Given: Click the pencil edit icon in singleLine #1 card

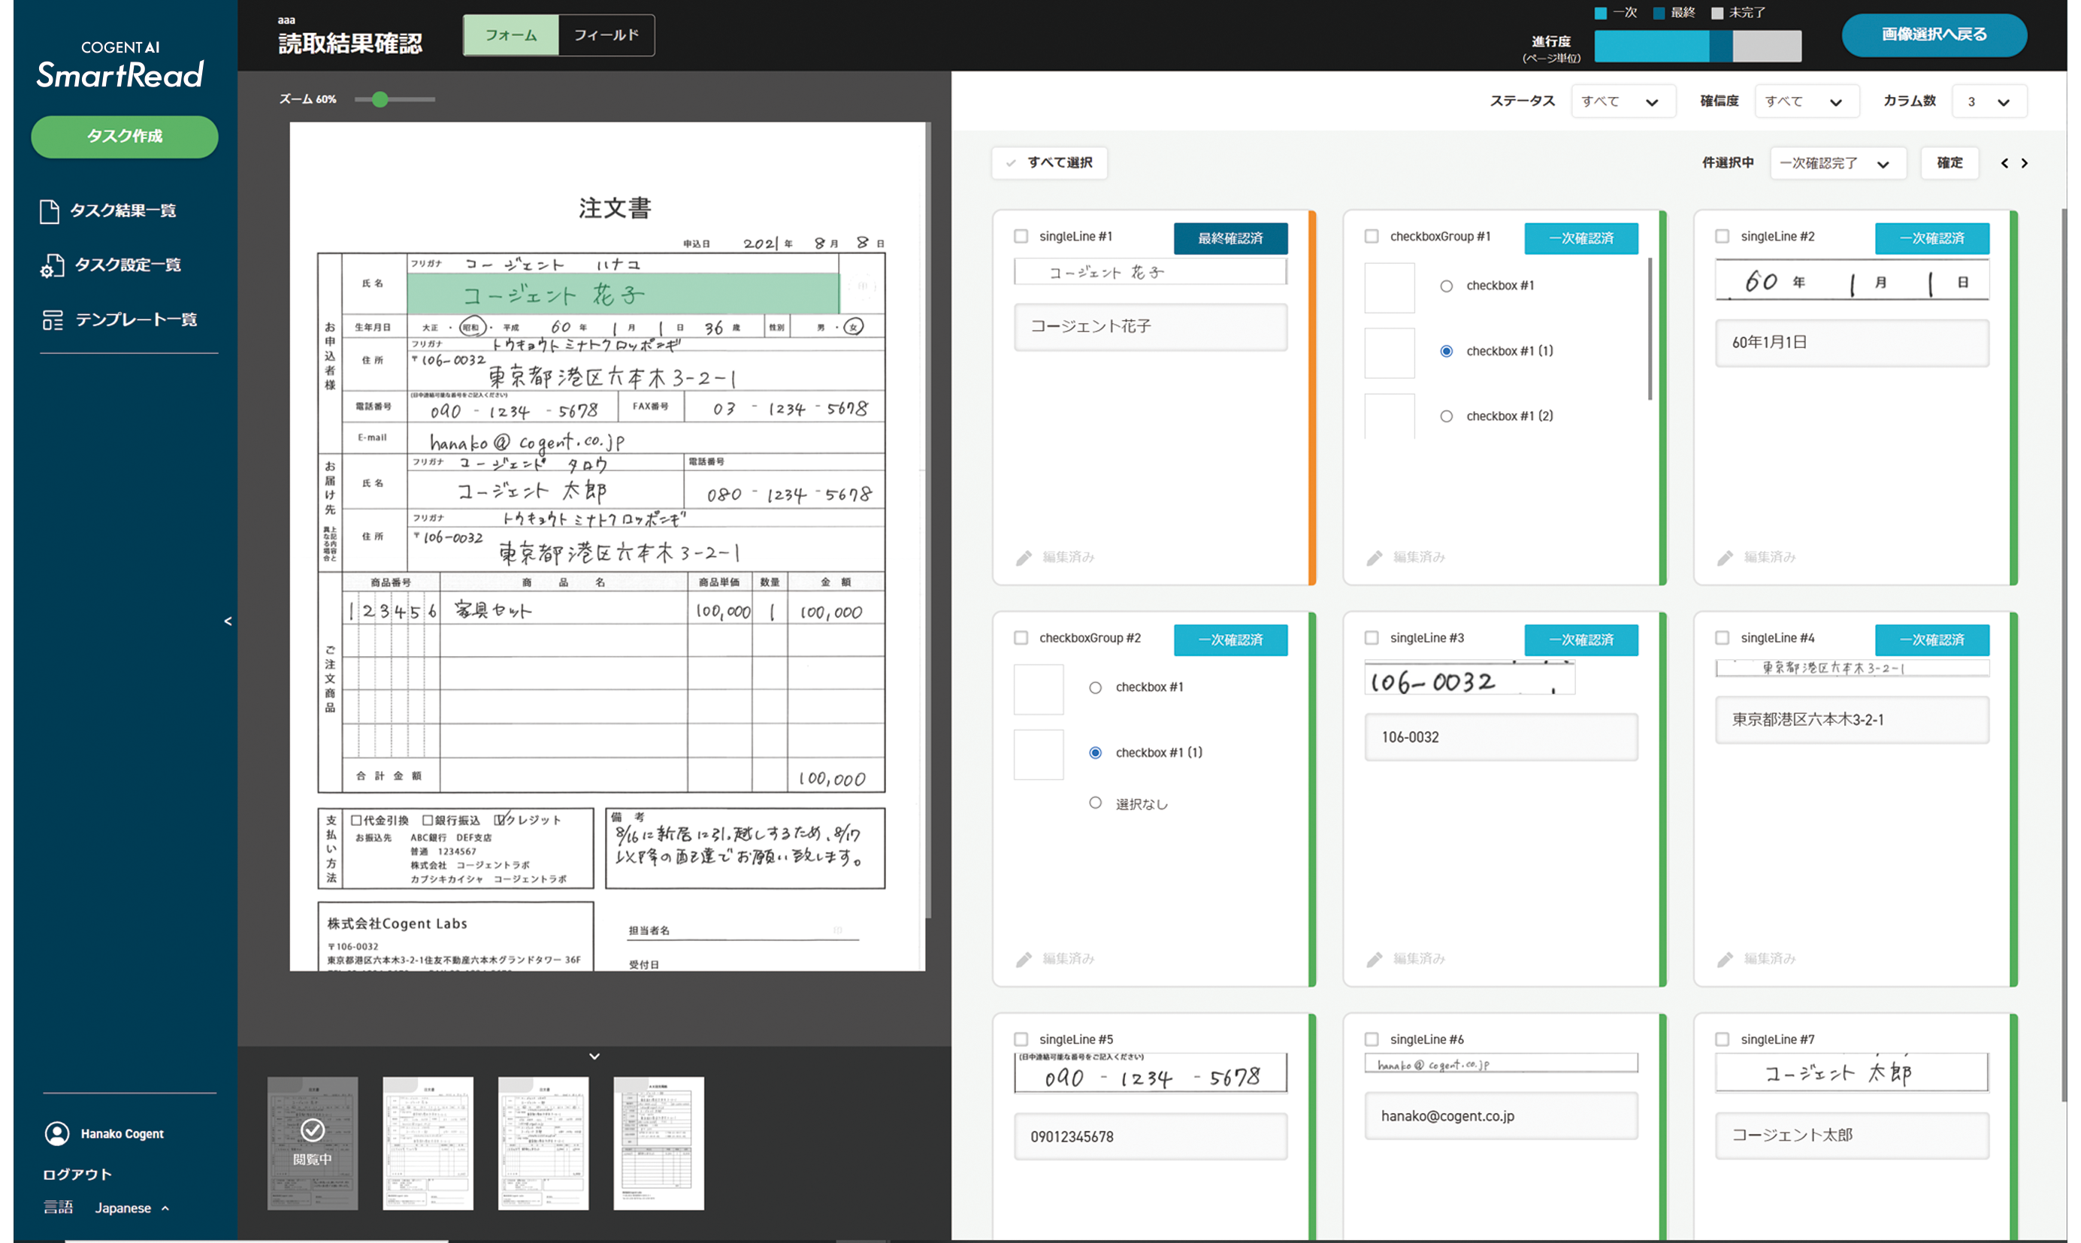Looking at the screenshot, I should [1024, 558].
